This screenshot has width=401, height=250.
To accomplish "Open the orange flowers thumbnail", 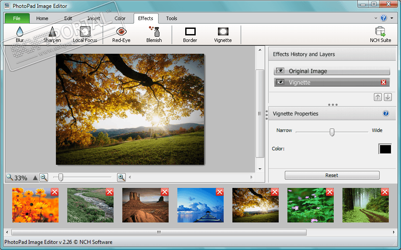I will pos(35,205).
